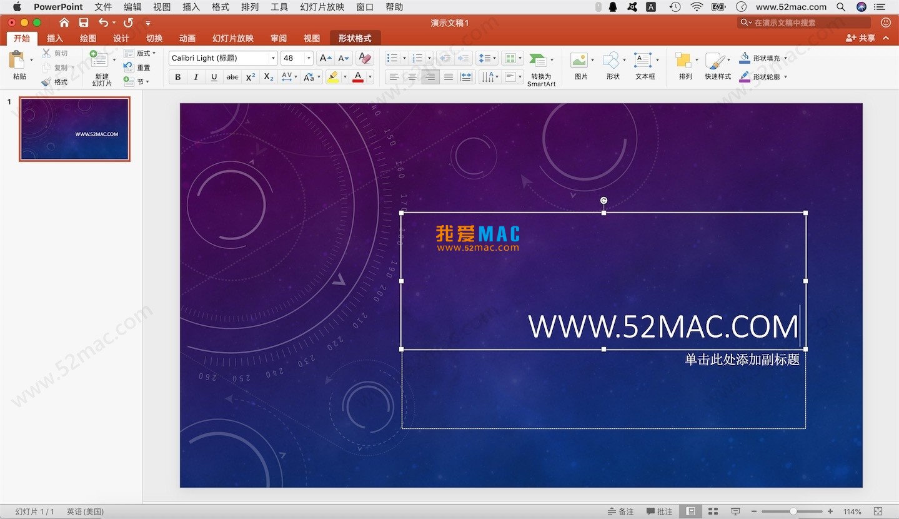Switch to Transitions (切换) tab
899x519 pixels.
(154, 38)
